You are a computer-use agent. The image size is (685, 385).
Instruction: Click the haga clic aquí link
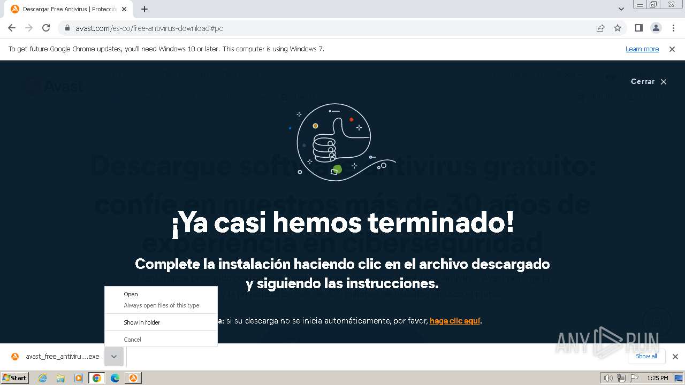(x=455, y=321)
